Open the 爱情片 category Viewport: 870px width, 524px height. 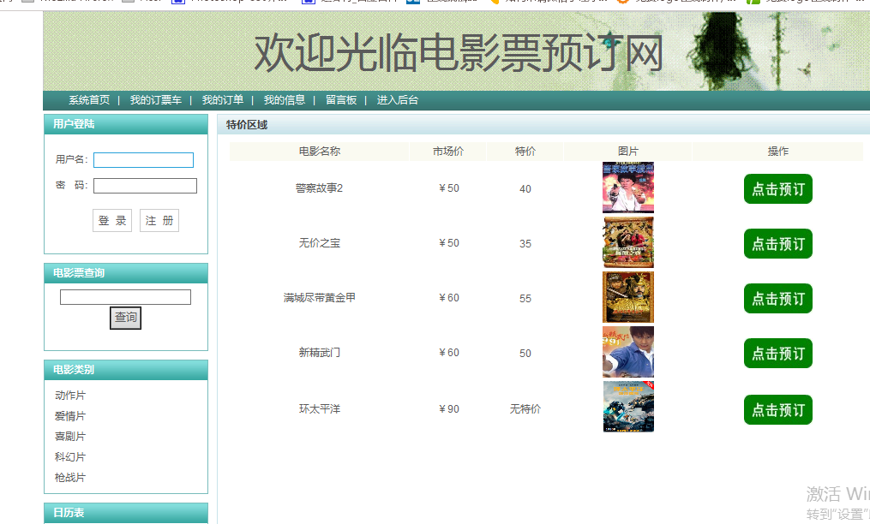coord(70,416)
